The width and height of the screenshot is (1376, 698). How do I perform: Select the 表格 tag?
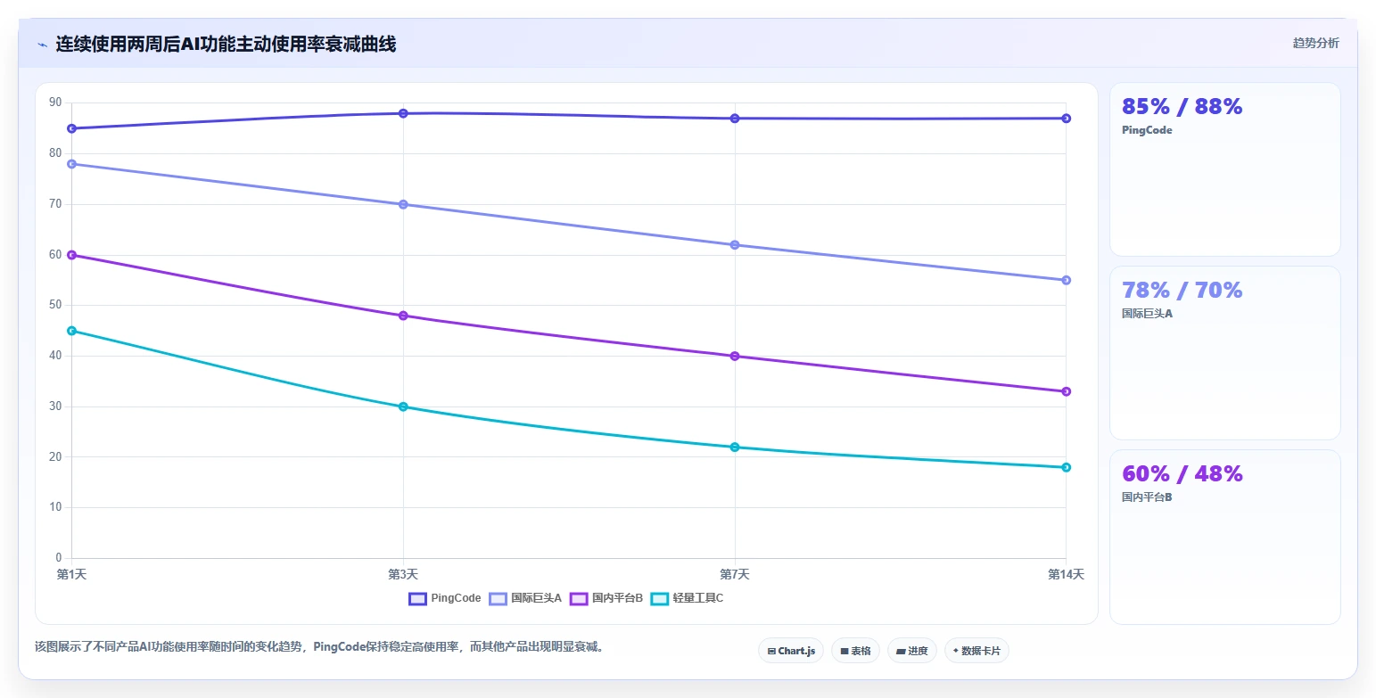click(855, 651)
